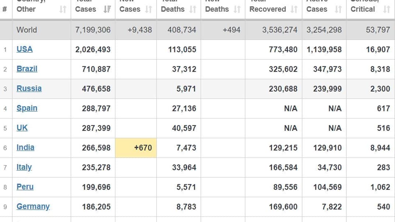This screenshot has height=222, width=395.
Task: Select the India country link
Action: pyautogui.click(x=25, y=148)
